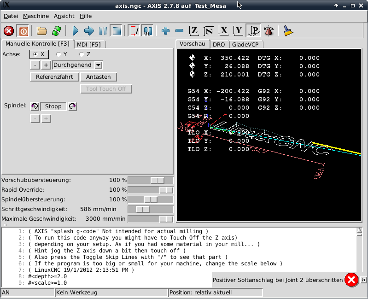Screen dimensions: 368x299
Task: Adjust Schrittgeschwindigkeit slider
Action: (x=151, y=209)
